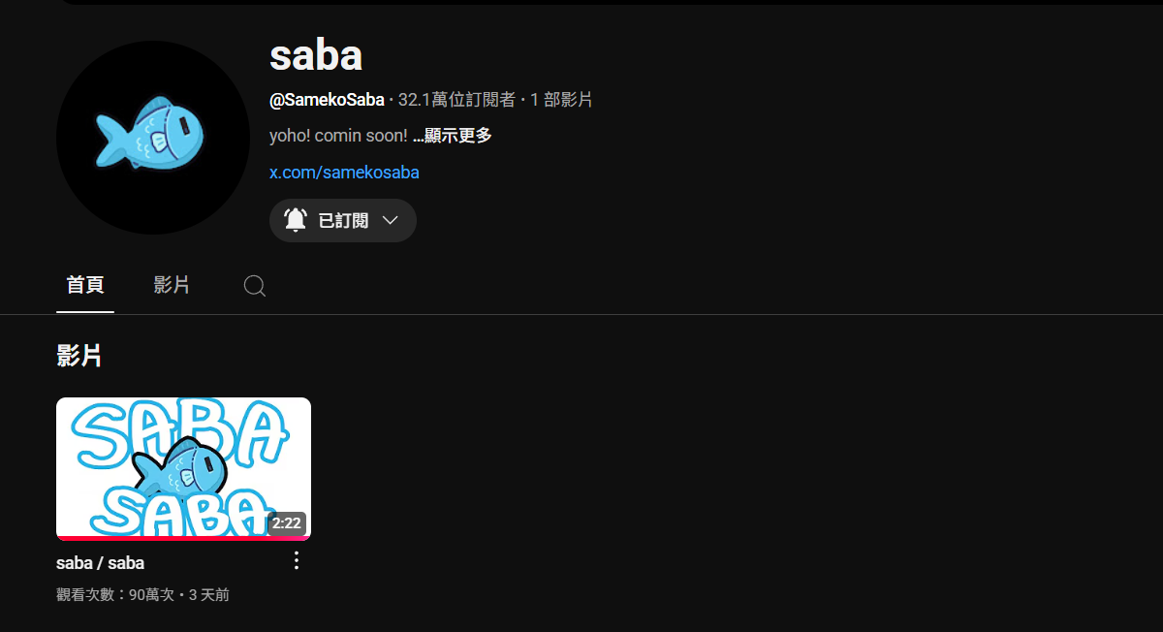
Task: Click the yoho! comin soon! description text
Action: coord(338,136)
